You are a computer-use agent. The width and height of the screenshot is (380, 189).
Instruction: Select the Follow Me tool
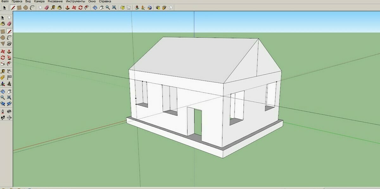click(9, 57)
